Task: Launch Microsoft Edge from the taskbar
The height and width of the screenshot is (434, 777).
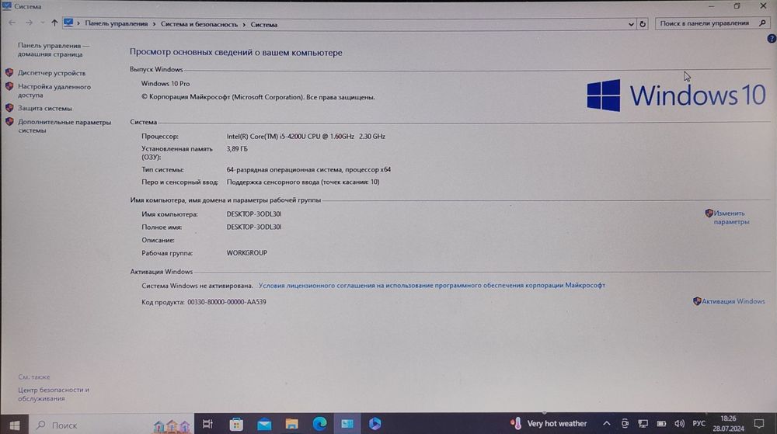Action: click(x=319, y=424)
